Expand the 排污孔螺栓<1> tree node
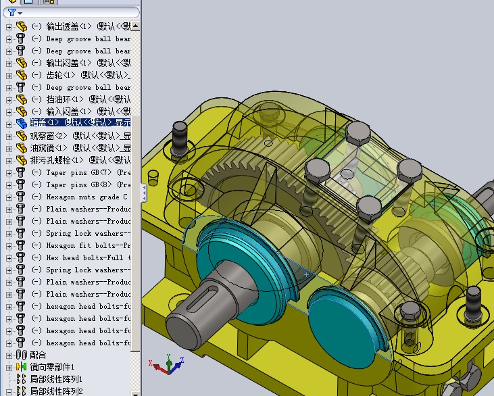494x396 pixels. tap(9, 161)
